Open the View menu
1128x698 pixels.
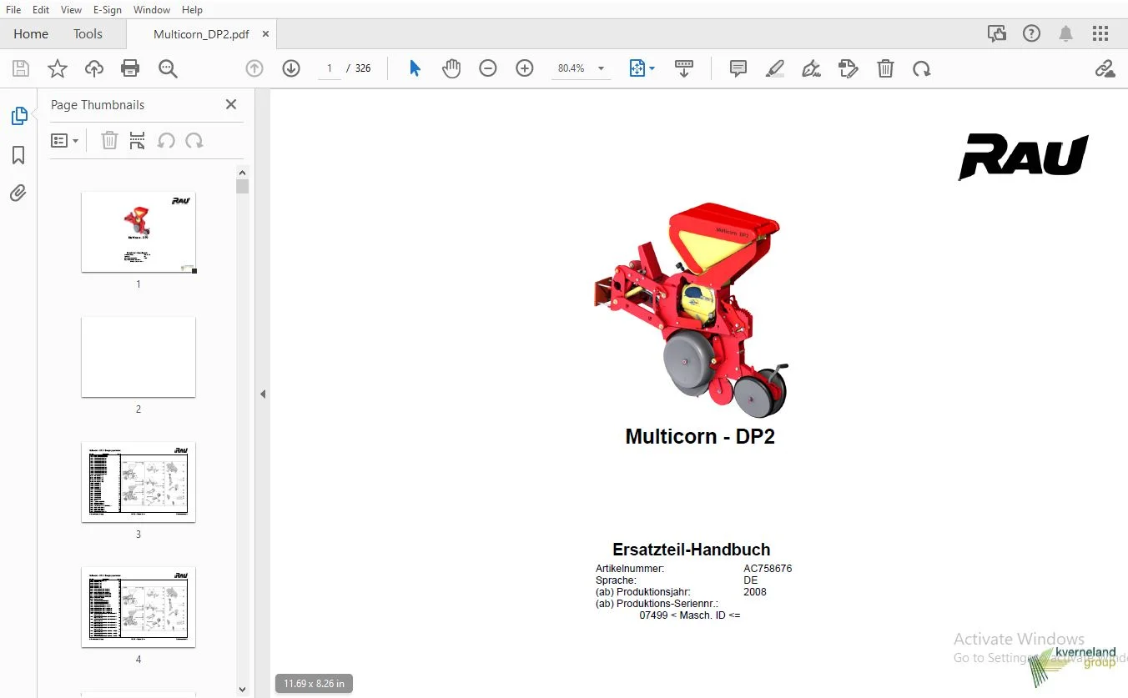point(72,10)
